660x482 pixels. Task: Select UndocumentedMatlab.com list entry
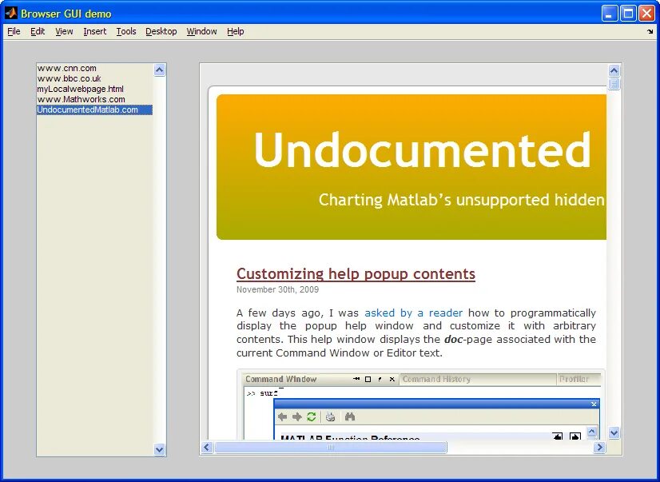click(94, 110)
